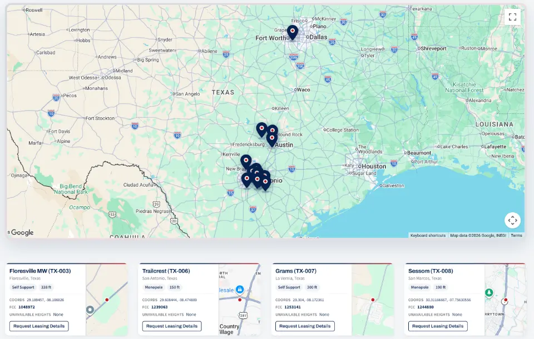
Task: Click the Monopole tag on Trailcrest card
Action: (154, 287)
